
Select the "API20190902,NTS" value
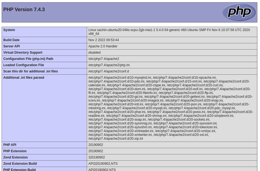[x=102, y=170]
